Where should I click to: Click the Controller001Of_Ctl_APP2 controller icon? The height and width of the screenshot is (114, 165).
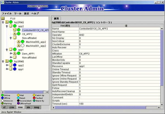15,30
